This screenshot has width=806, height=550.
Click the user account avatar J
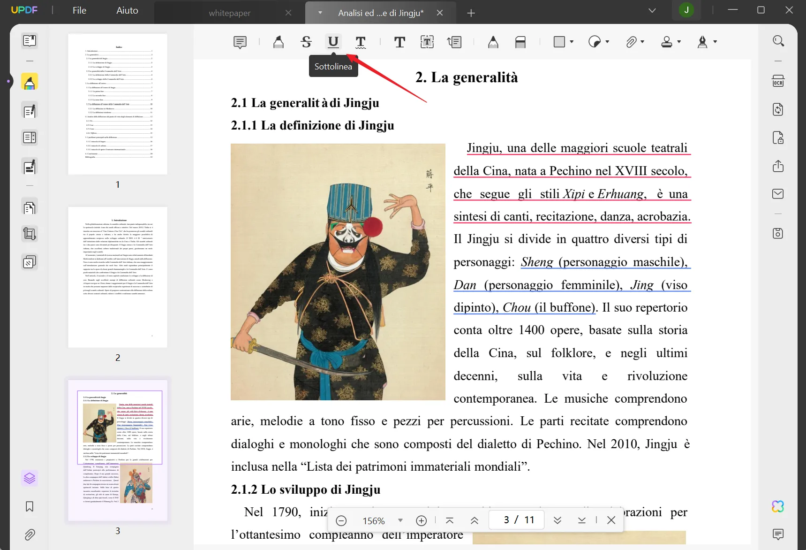tap(686, 10)
